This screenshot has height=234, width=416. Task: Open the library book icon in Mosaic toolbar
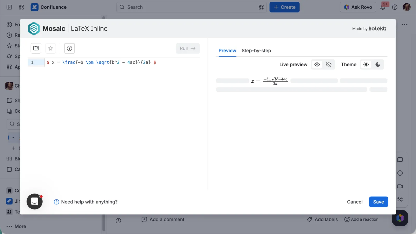36,48
